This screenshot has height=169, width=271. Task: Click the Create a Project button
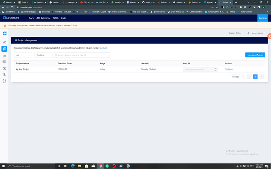pos(255,55)
